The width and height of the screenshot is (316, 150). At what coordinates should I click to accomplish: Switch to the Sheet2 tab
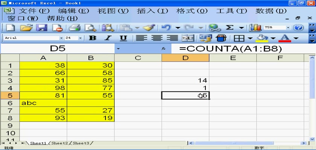pos(59,143)
